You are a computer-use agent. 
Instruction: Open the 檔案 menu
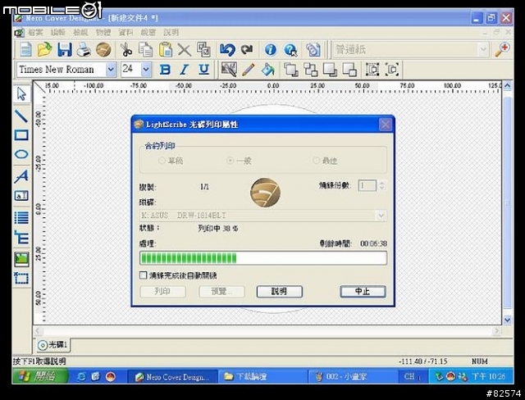pos(35,33)
